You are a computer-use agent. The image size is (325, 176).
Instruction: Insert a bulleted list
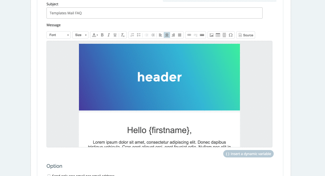click(x=139, y=35)
